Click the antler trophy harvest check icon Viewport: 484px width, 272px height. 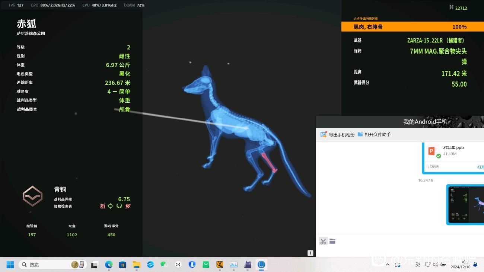(x=119, y=206)
